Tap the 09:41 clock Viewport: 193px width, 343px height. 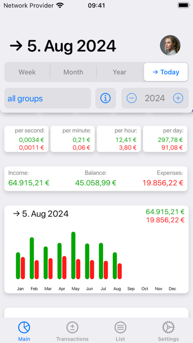(x=96, y=5)
